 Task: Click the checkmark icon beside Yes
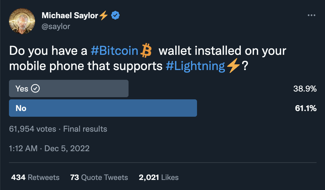coord(36,88)
